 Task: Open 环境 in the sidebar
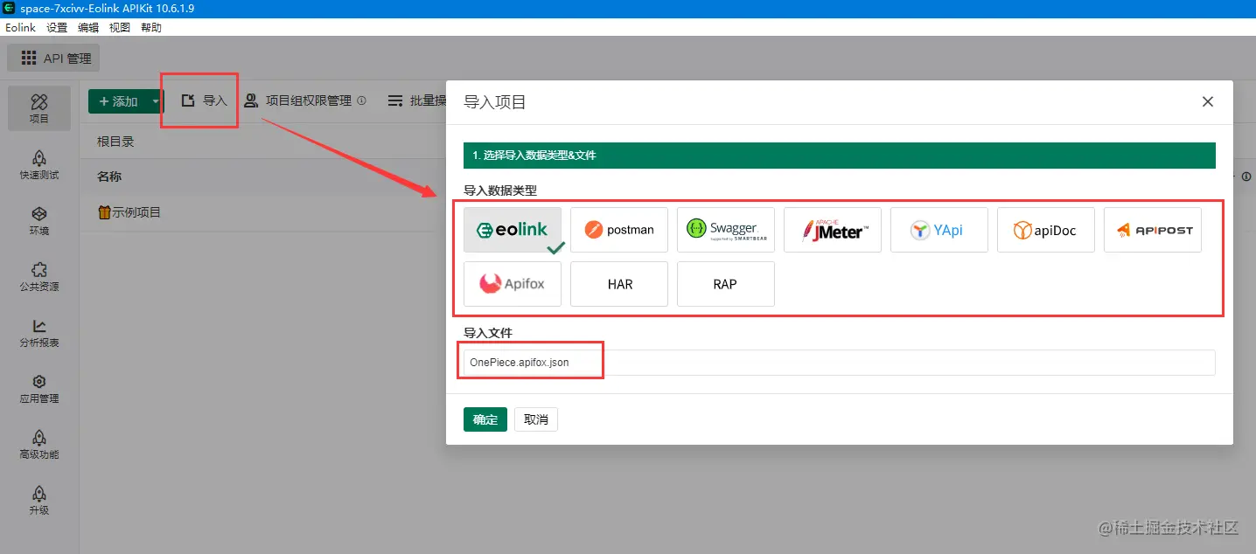pos(39,220)
